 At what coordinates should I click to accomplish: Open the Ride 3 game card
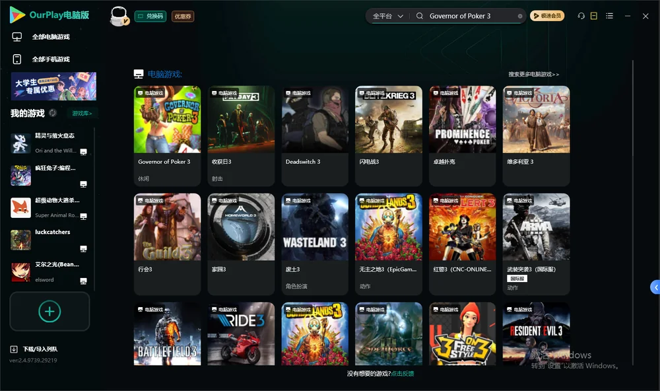[241, 334]
